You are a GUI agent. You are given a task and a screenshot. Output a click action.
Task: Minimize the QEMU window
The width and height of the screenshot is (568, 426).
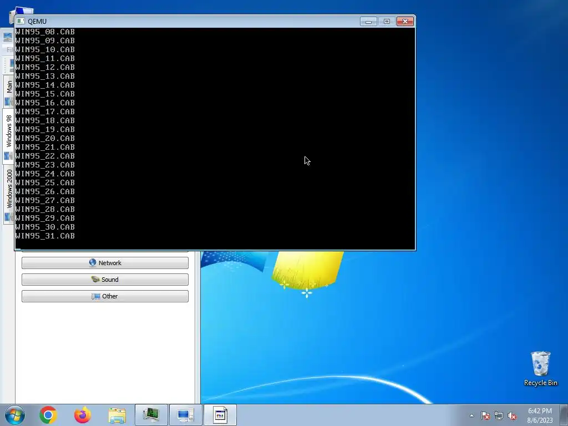[x=368, y=22]
